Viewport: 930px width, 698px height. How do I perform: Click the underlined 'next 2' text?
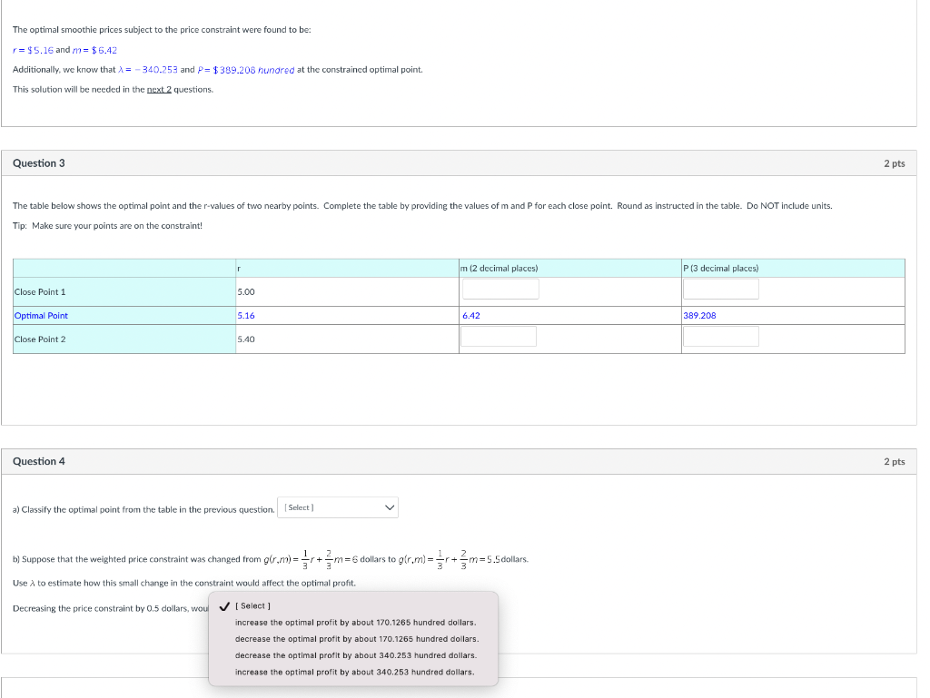159,90
